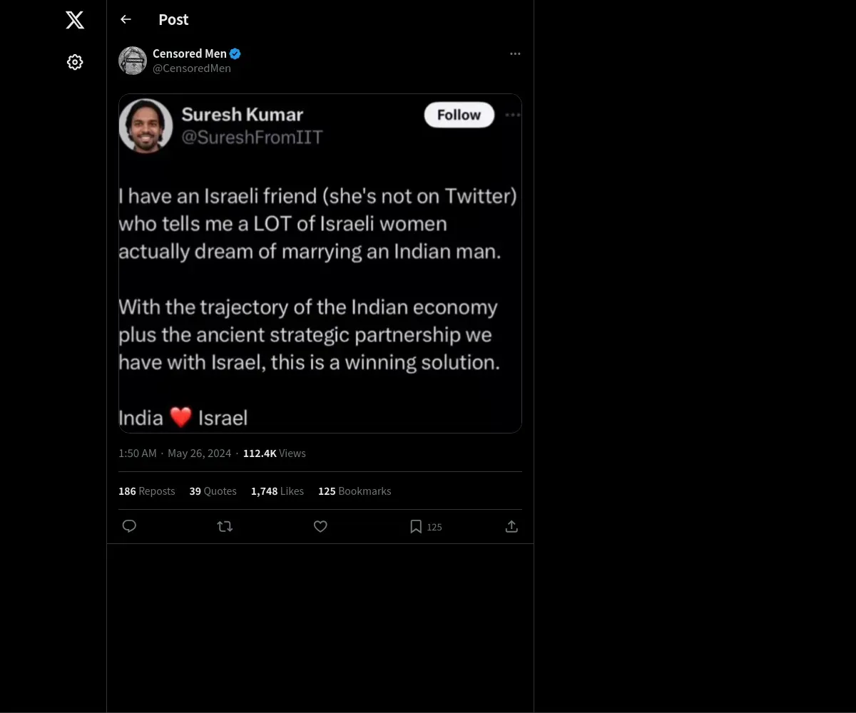
Task: Click the @CensoredMen handle
Action: point(192,68)
